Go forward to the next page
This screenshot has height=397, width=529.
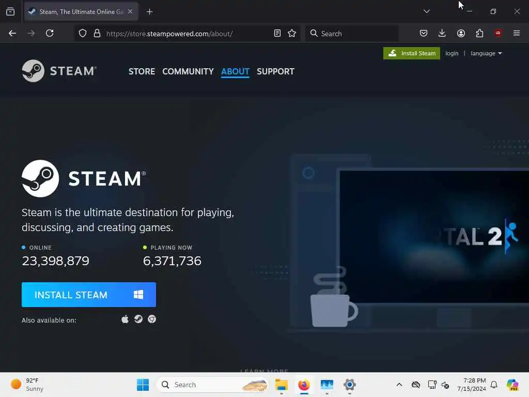(x=31, y=33)
